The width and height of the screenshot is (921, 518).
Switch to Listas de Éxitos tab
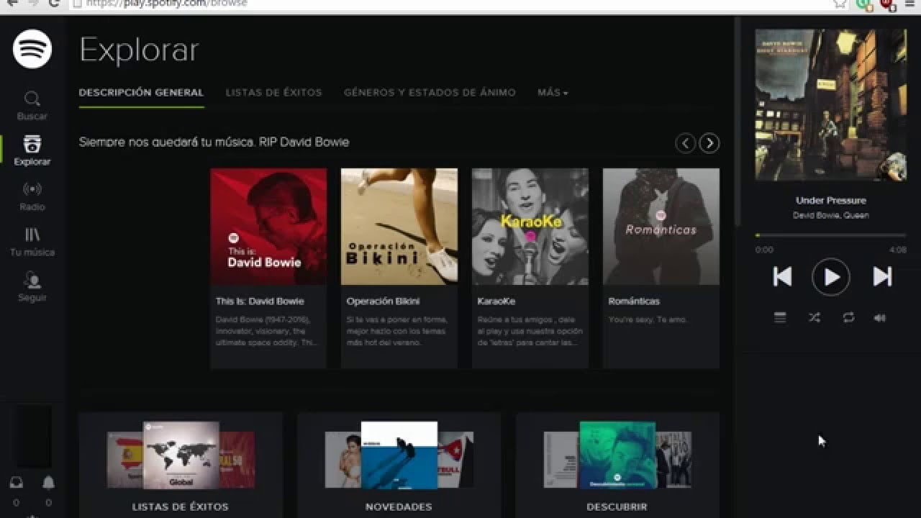click(x=273, y=93)
